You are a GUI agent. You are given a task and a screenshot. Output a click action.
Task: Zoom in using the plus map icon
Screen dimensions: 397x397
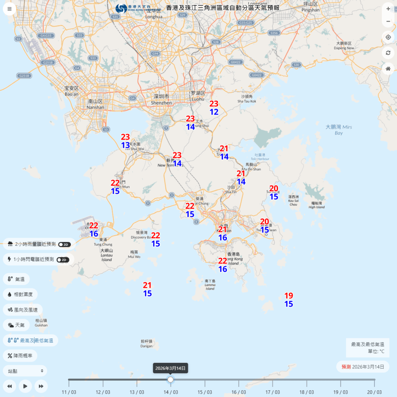pos(388,9)
